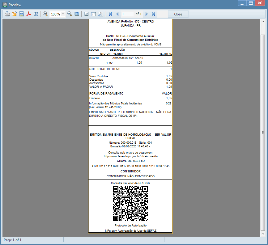Expand the 100% zoom dropdown
Viewport: 268px width, 245px height.
[x=63, y=14]
